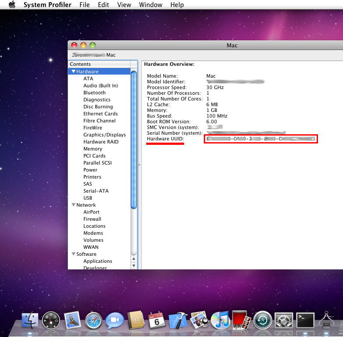
Task: Select Serial-ATA entry
Action: 96,191
